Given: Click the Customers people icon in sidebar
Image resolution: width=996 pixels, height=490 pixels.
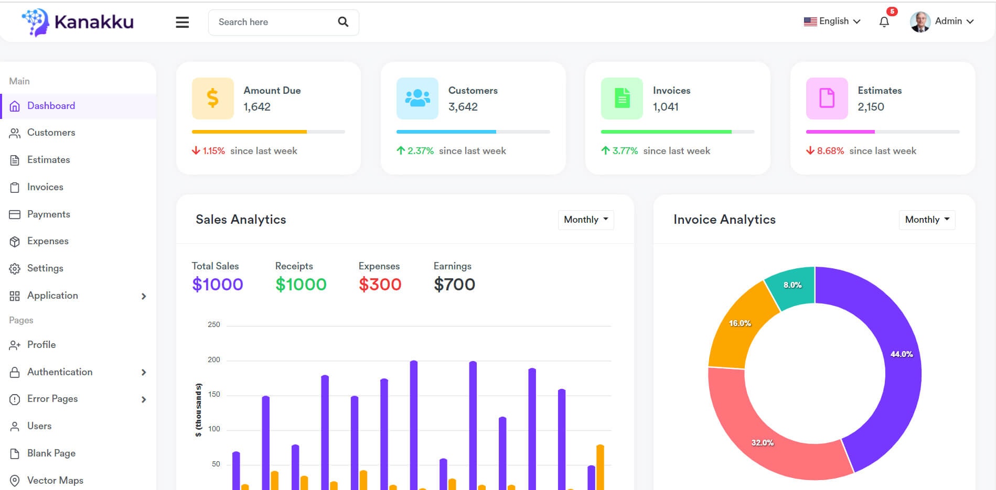Looking at the screenshot, I should pos(15,133).
